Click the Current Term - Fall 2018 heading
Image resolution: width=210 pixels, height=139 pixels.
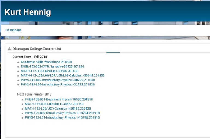tap(30, 57)
